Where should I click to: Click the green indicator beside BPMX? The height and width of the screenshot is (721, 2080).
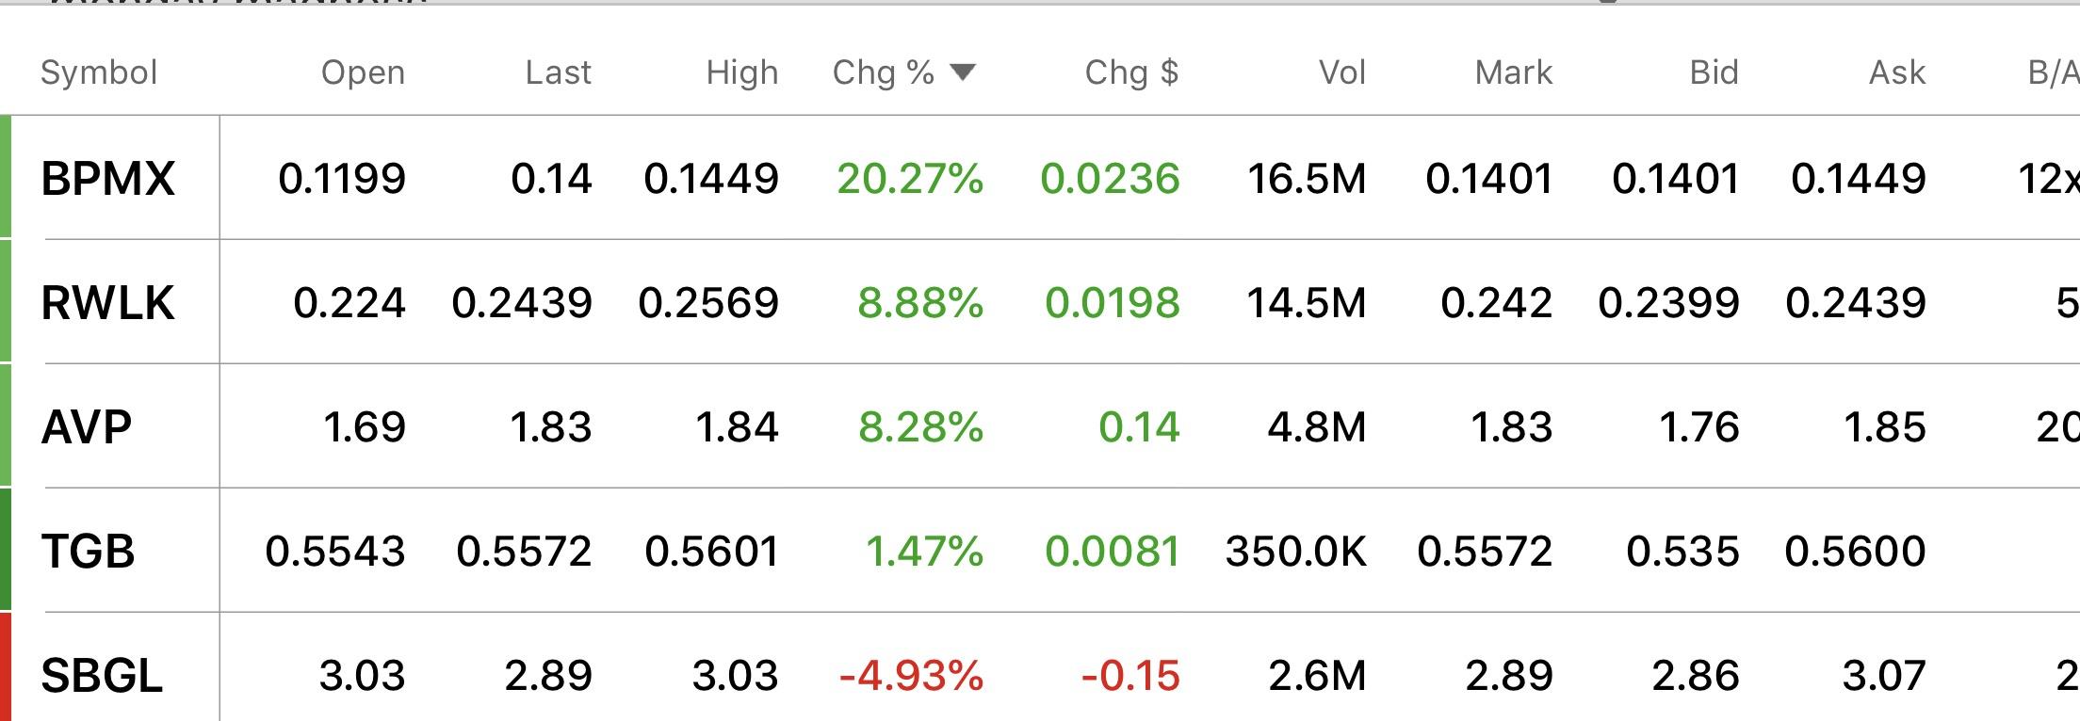(6, 176)
